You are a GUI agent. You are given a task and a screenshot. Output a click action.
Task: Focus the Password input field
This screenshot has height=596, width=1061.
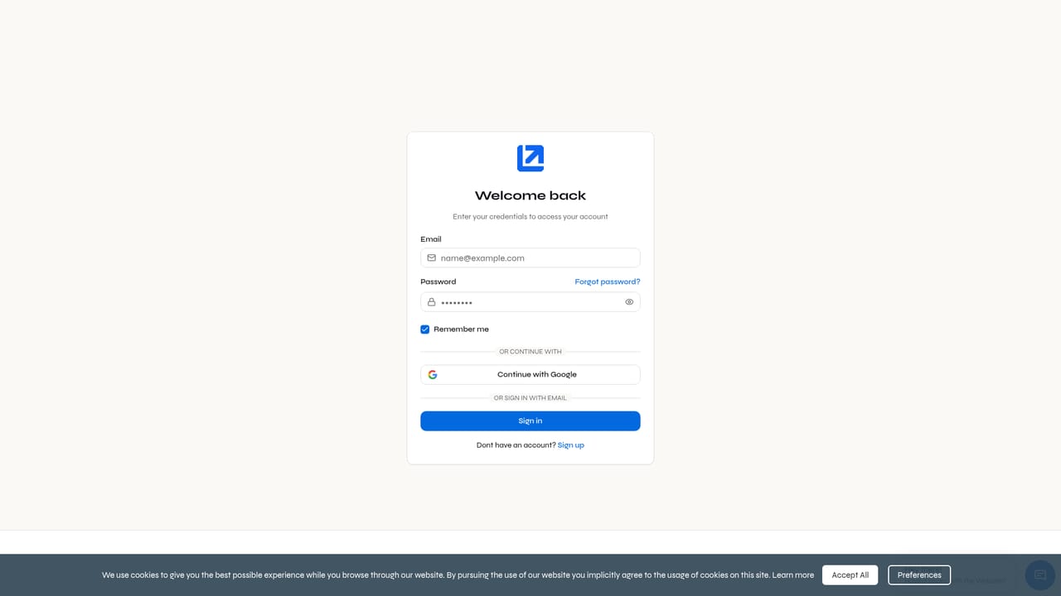coord(530,302)
